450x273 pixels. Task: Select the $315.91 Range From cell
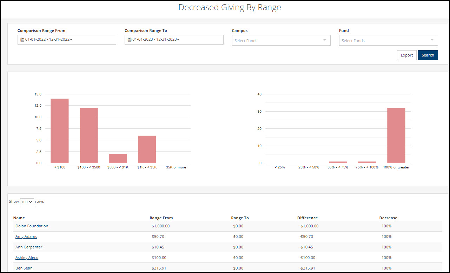[159, 268]
